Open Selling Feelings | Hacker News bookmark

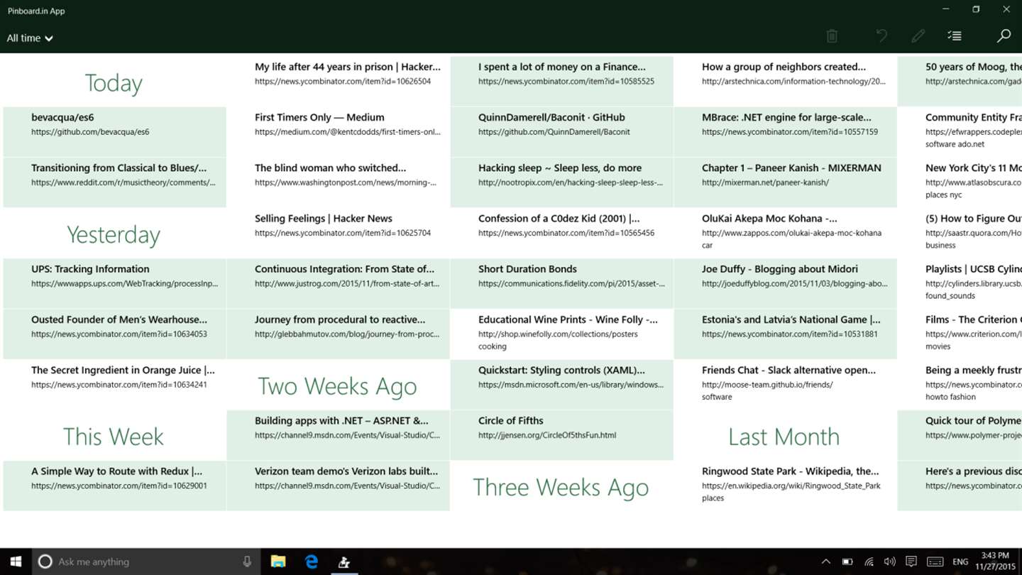tap(339, 233)
